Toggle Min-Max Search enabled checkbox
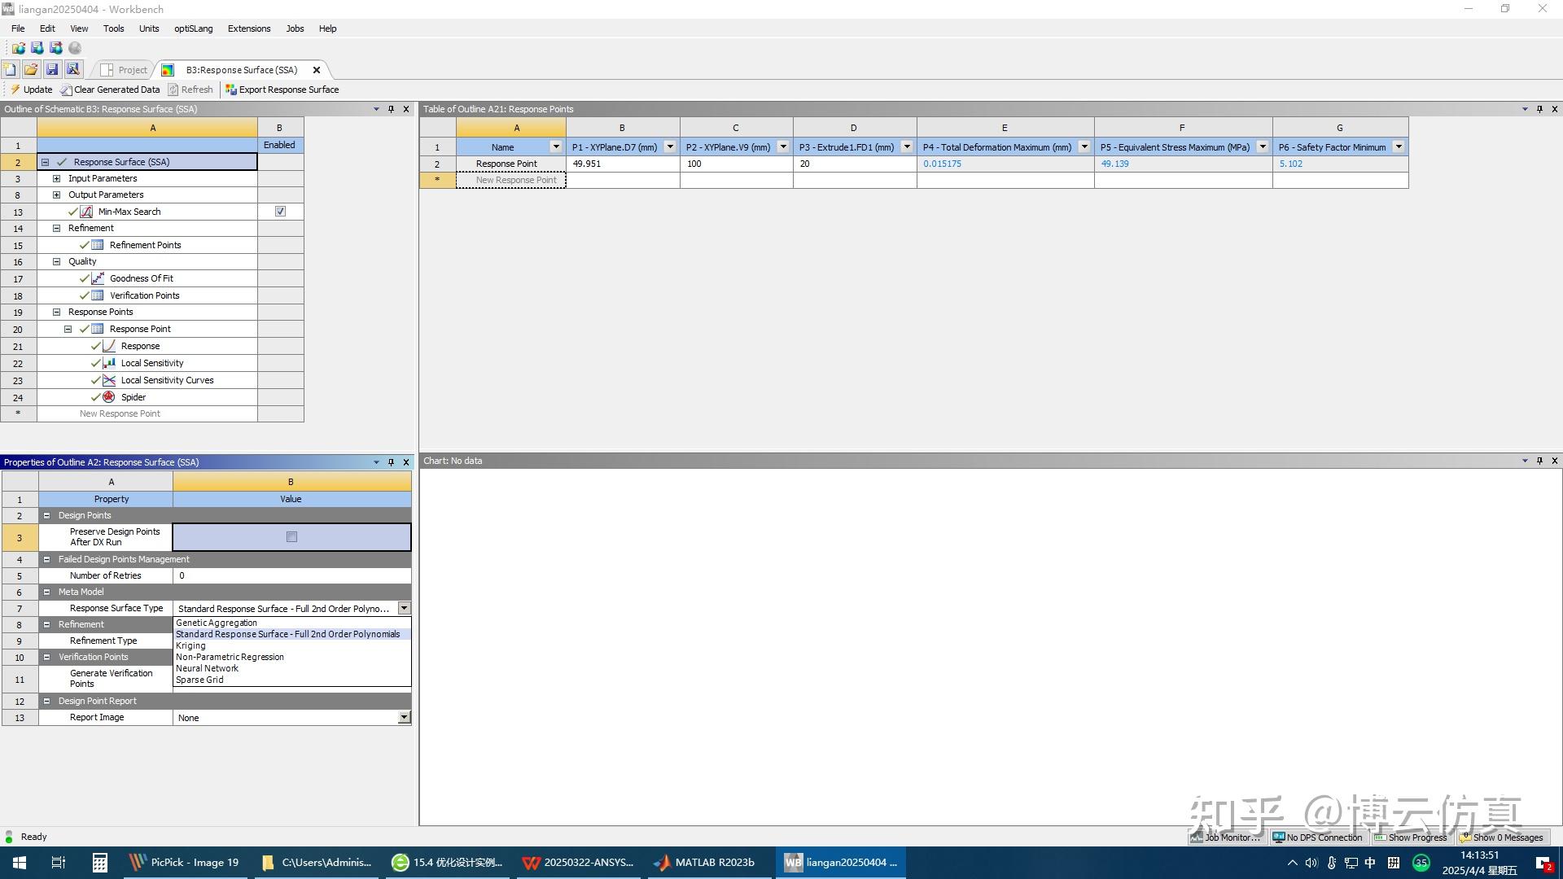 280,212
